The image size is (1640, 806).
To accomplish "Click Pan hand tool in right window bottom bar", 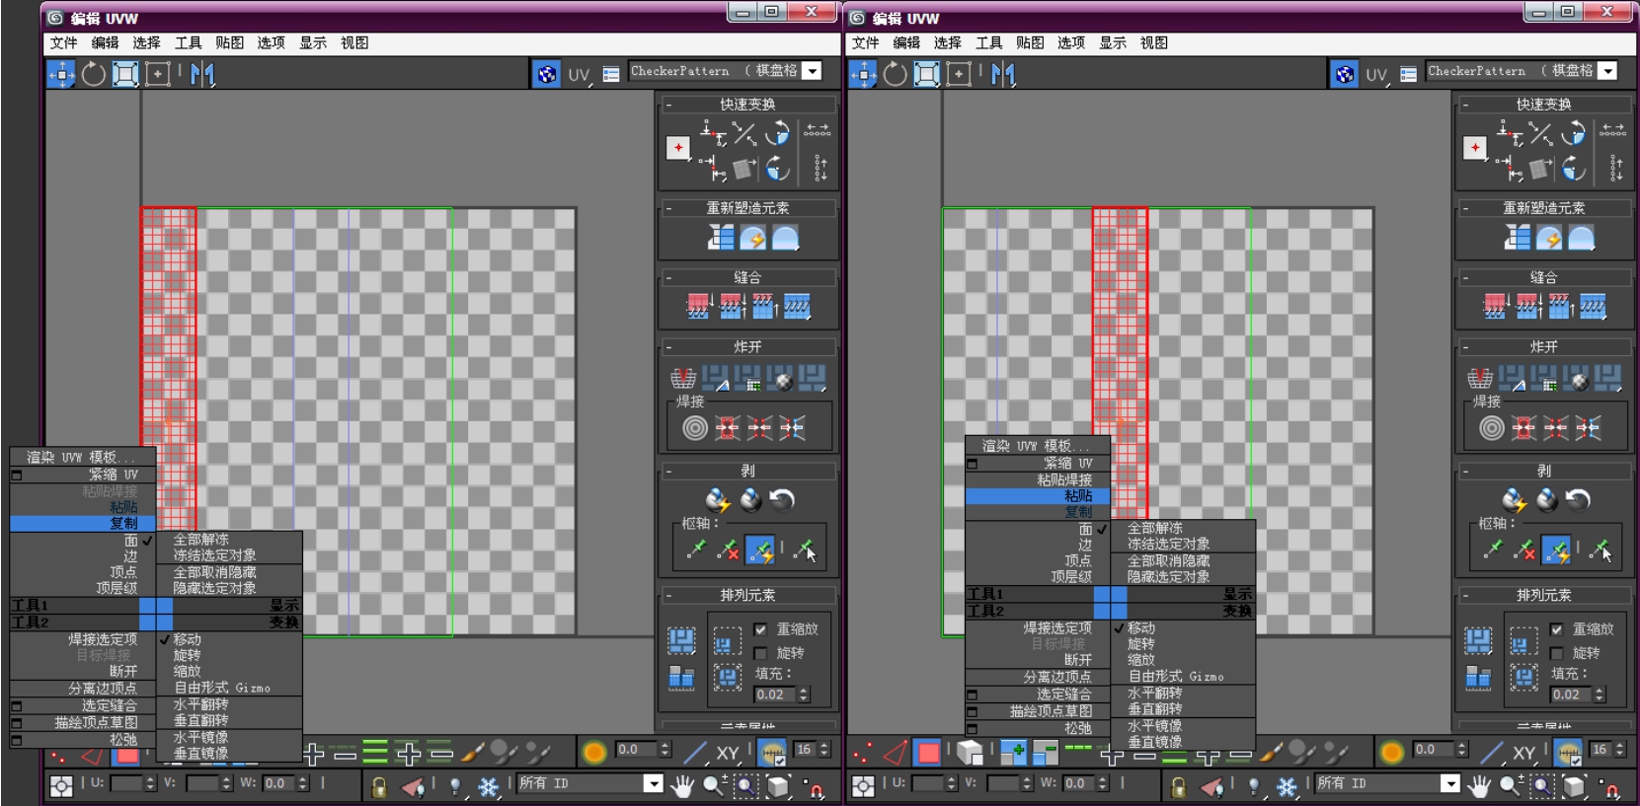I will (x=1479, y=786).
